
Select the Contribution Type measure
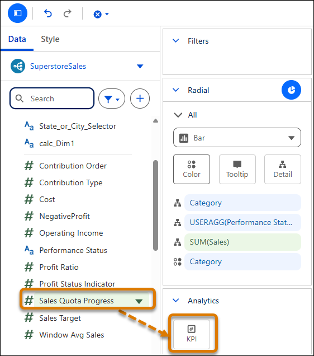click(x=71, y=182)
